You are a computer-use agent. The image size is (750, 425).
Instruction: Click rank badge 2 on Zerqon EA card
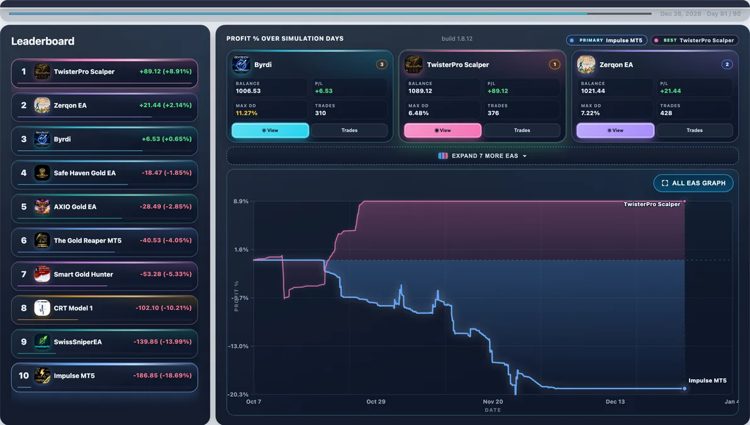[x=727, y=64]
